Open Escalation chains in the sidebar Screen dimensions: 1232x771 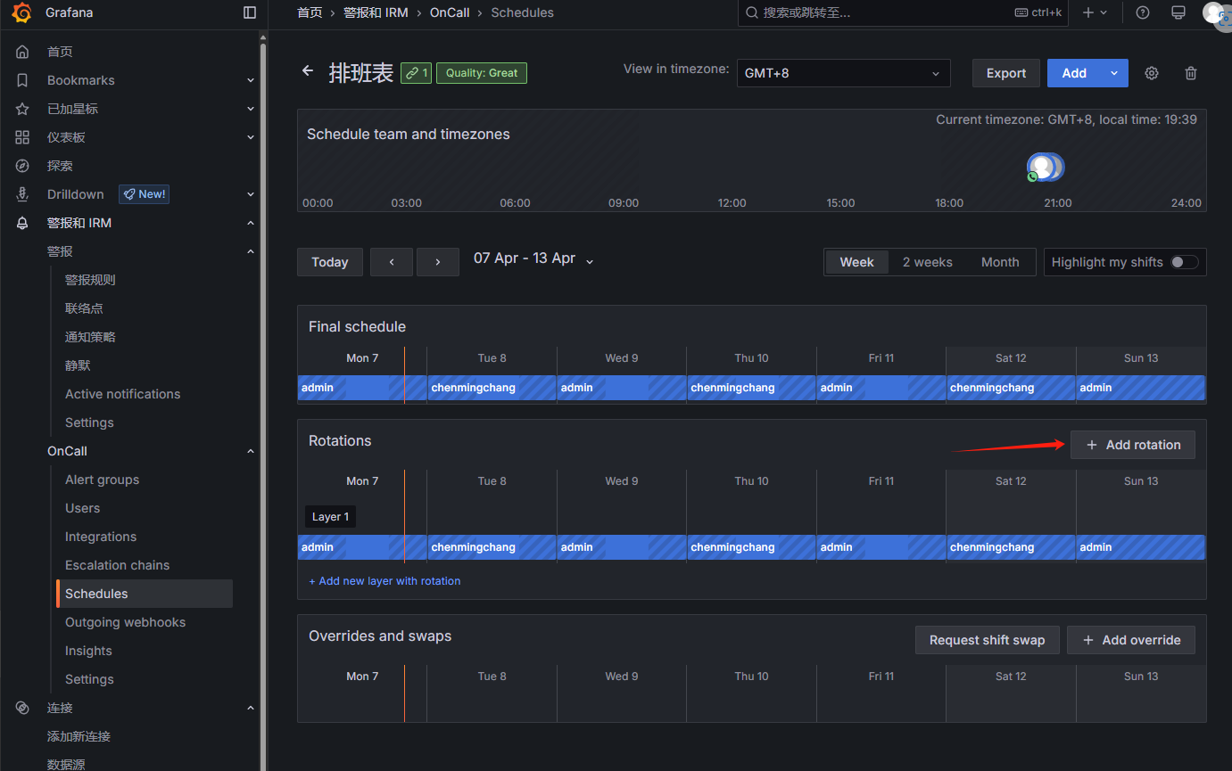click(117, 565)
